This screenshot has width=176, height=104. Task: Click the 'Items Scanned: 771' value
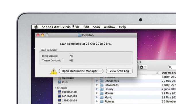click(71, 56)
